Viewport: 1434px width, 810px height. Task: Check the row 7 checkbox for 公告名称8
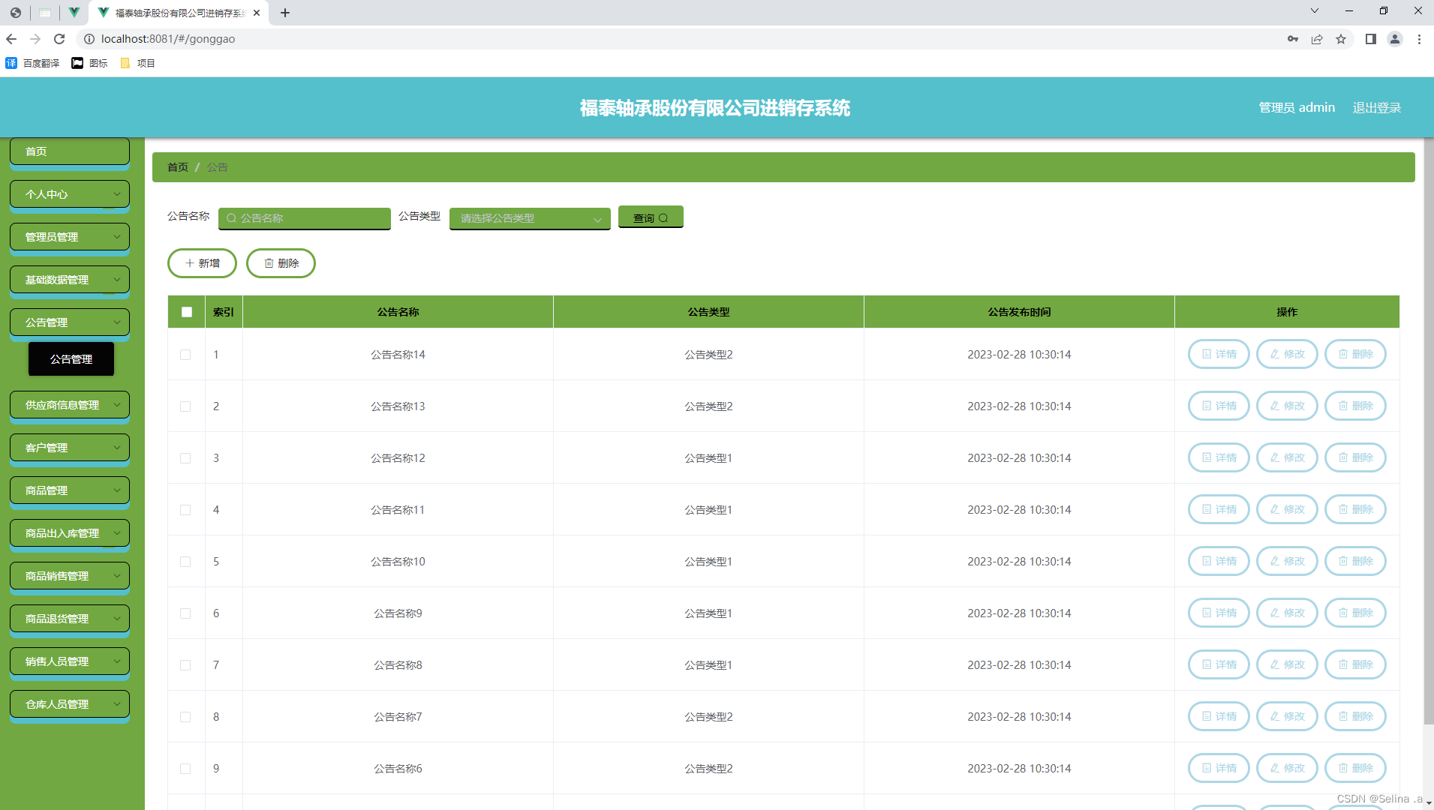coord(185,665)
